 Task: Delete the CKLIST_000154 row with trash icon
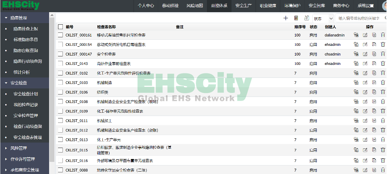383,45
